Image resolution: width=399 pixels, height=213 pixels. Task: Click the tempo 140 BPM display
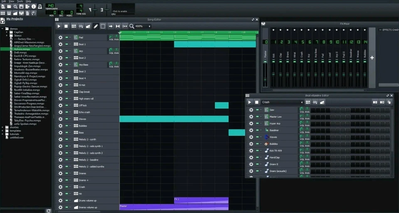(50, 5)
